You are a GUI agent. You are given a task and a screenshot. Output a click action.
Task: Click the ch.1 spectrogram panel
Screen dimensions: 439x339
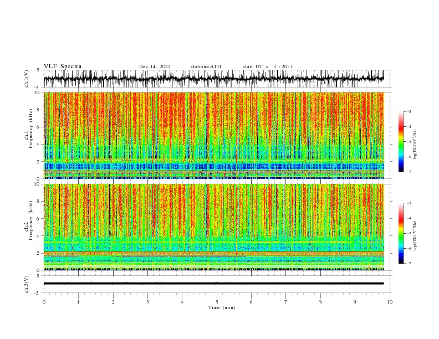[x=213, y=135]
